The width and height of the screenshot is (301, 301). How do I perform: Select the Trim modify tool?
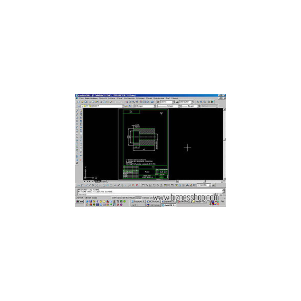pyautogui.click(x=81, y=140)
